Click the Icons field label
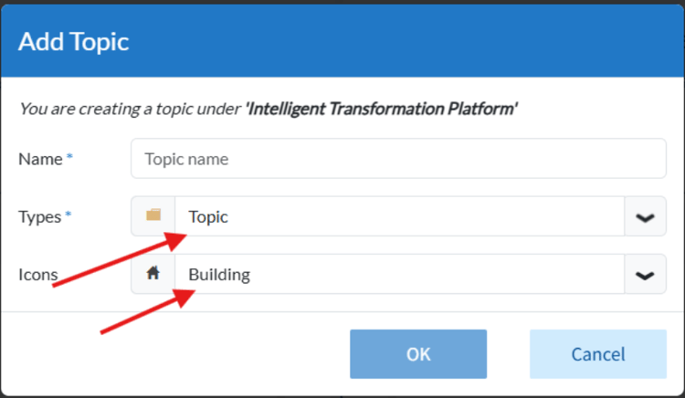Image resolution: width=685 pixels, height=398 pixels. coord(38,274)
